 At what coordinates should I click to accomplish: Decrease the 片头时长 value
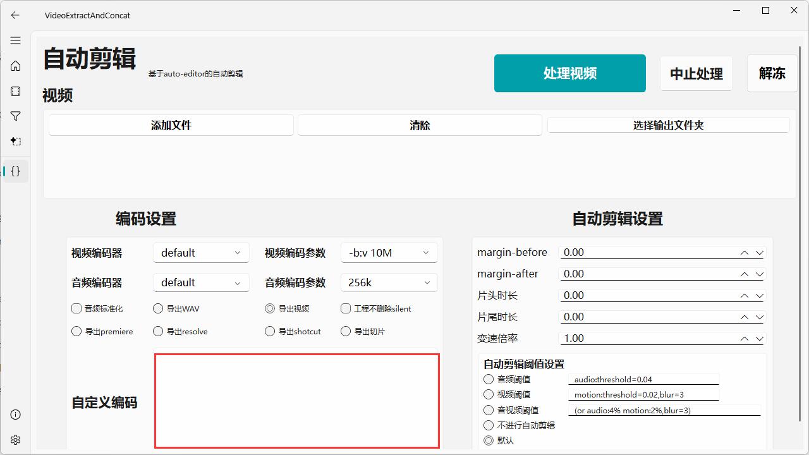[759, 295]
